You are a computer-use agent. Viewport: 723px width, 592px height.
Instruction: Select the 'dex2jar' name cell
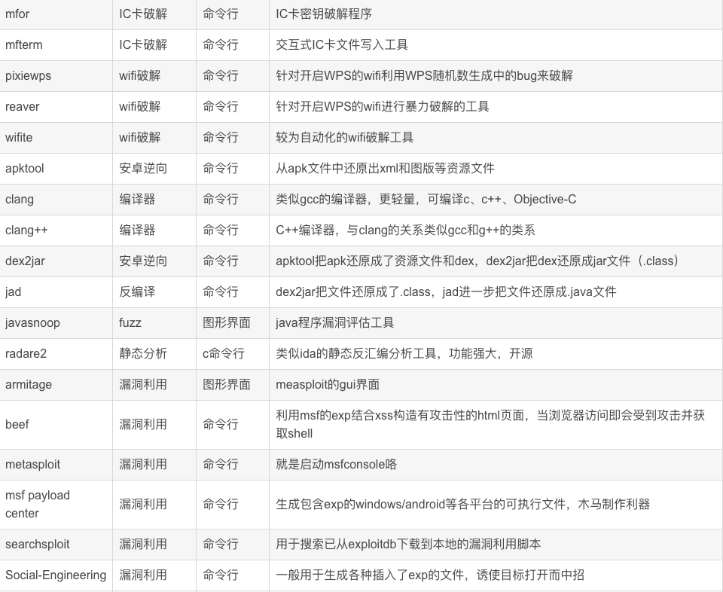click(25, 261)
